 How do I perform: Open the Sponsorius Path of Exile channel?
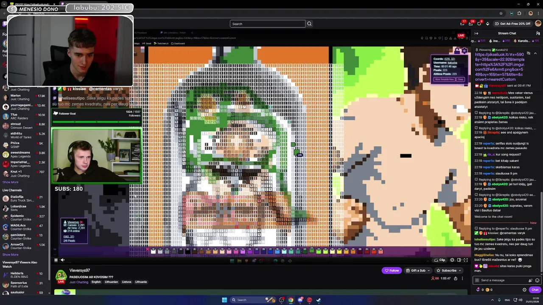[x=25, y=284]
